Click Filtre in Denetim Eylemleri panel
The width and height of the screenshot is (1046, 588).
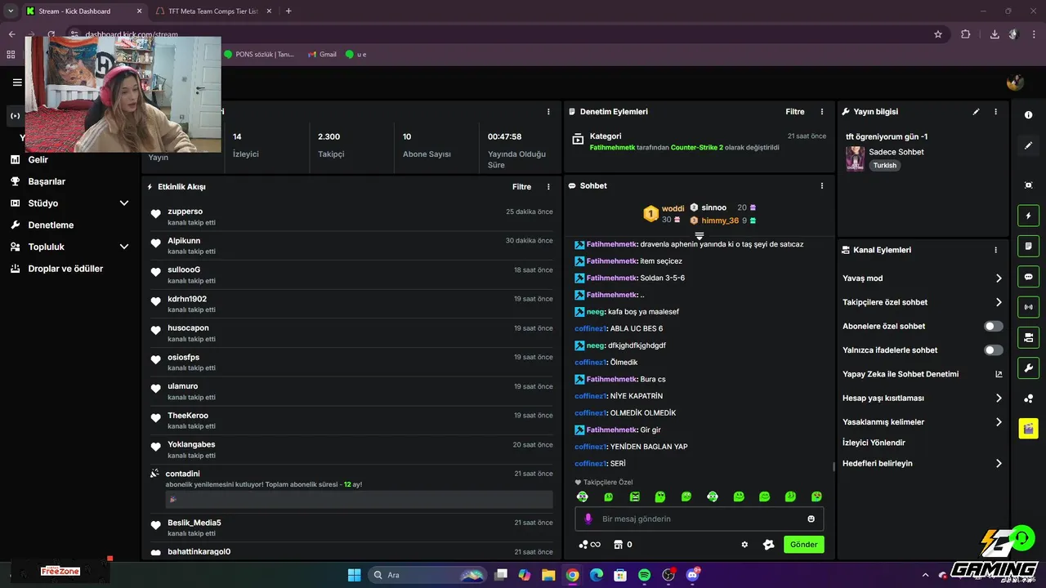pos(795,112)
